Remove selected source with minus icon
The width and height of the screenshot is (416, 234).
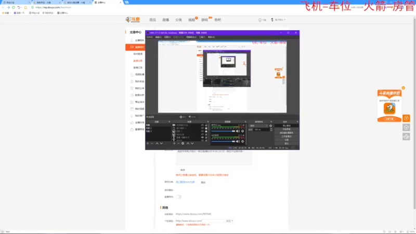click(179, 144)
